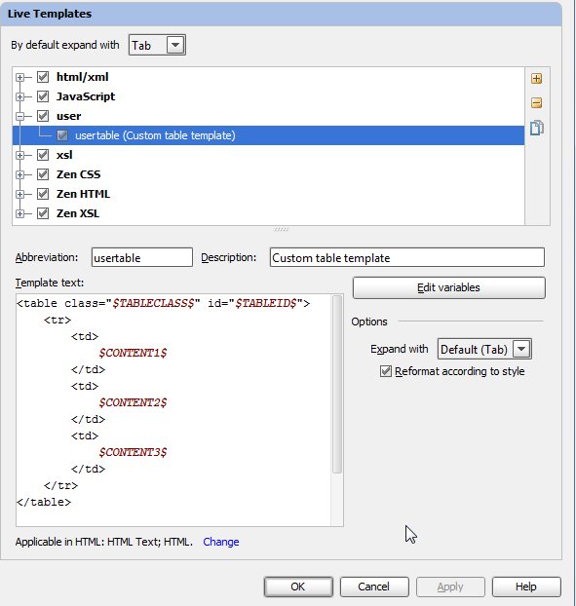
Task: Click $TABLEID$ variable in template text
Action: [266, 303]
